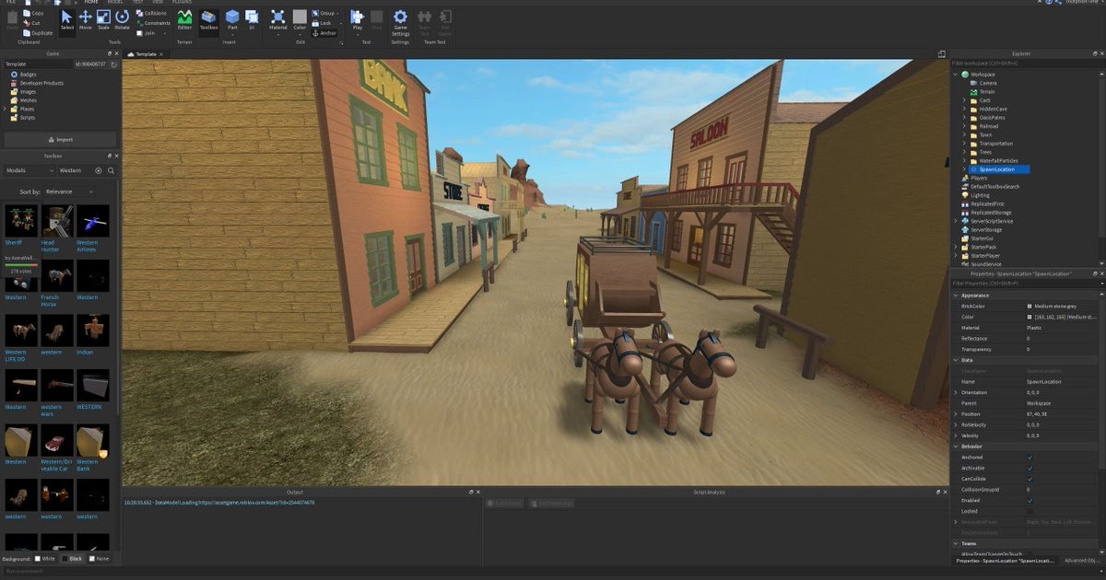Toggle the Archivable property checkbox

click(x=1030, y=468)
